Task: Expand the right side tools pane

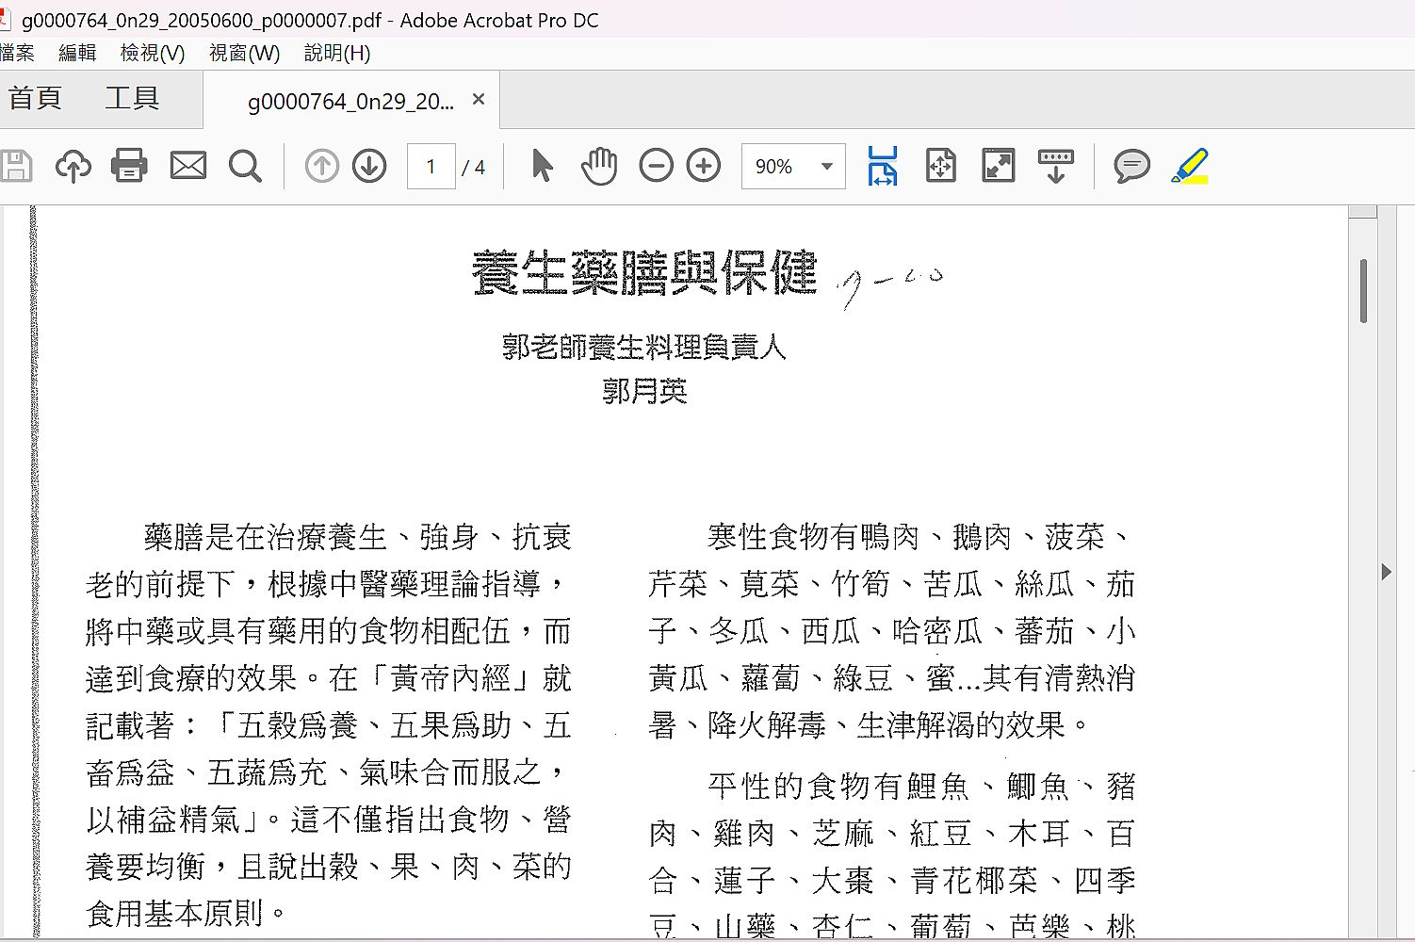Action: pyautogui.click(x=1386, y=572)
